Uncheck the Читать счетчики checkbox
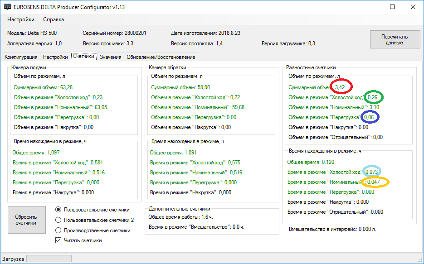 pyautogui.click(x=58, y=240)
